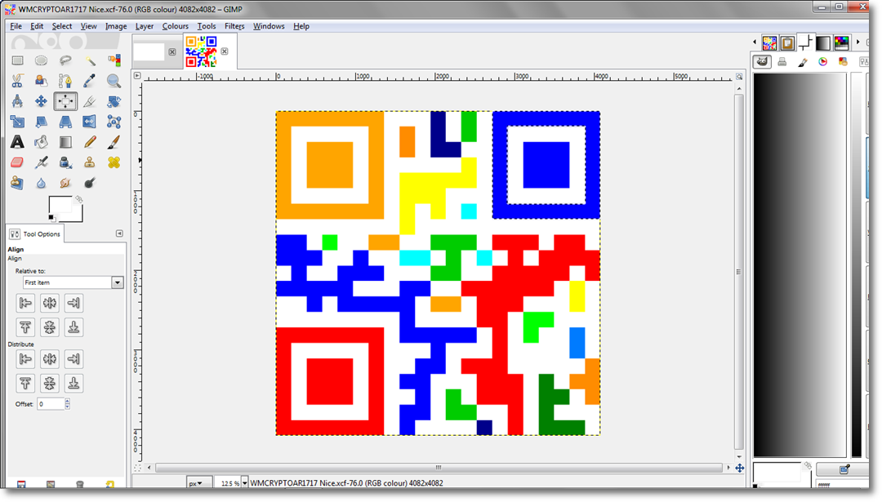Open the Layer menu
This screenshot has width=882, height=502.
pyautogui.click(x=145, y=26)
